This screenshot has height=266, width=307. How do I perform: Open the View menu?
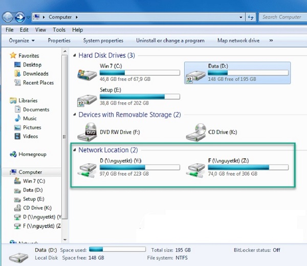[x=40, y=30]
